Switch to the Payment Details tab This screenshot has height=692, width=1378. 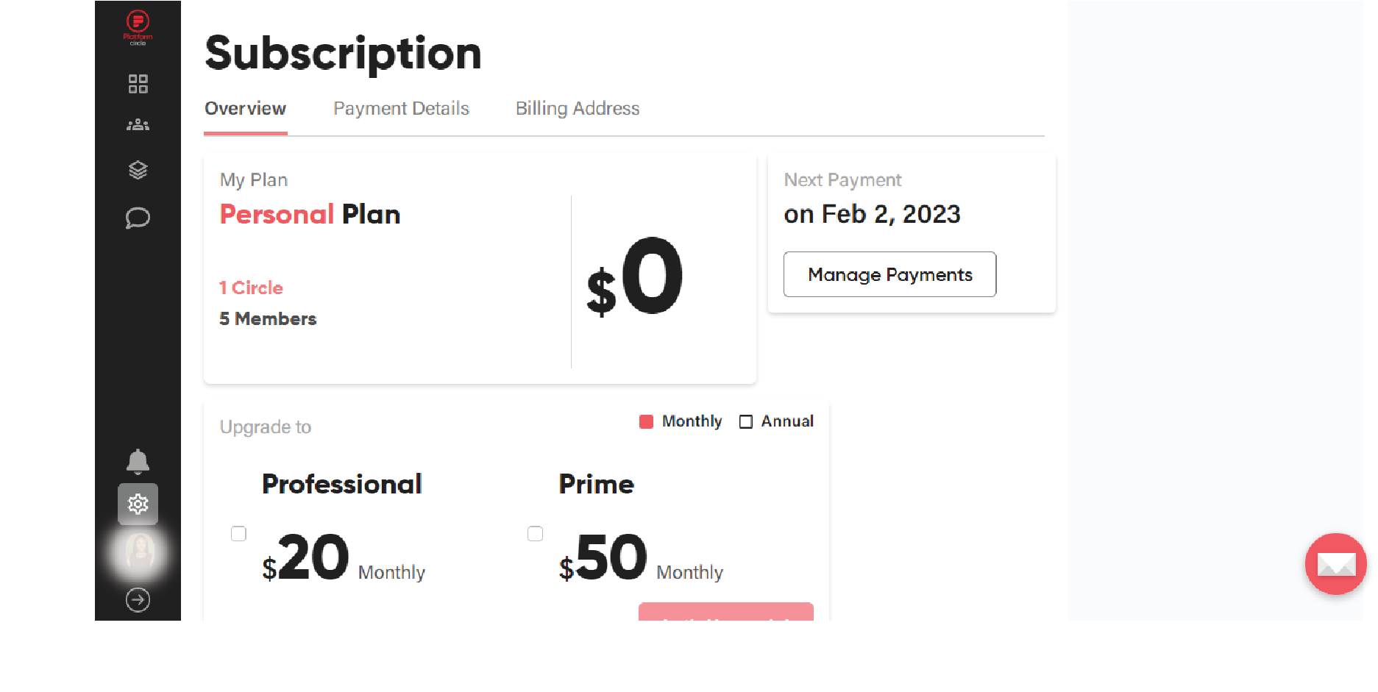401,108
